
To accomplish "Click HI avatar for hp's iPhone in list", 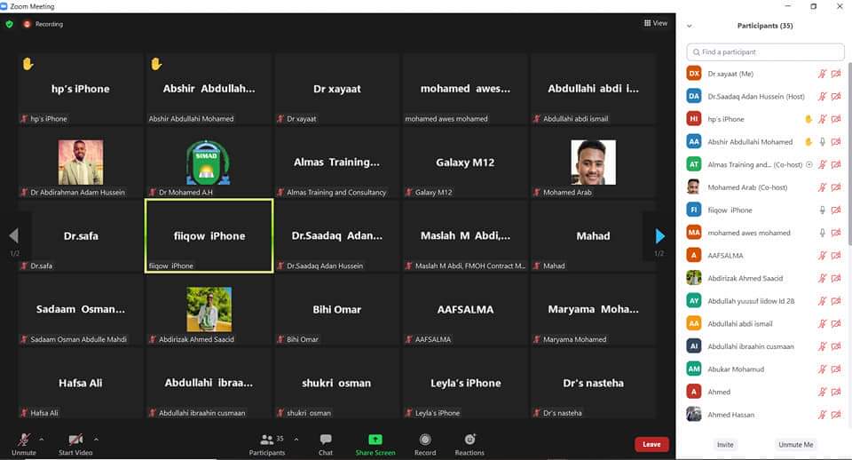I will [694, 119].
